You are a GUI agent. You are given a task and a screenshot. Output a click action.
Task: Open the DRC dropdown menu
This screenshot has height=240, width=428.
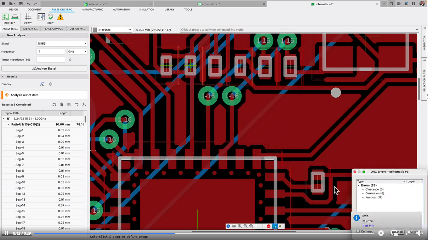click(x=50, y=23)
